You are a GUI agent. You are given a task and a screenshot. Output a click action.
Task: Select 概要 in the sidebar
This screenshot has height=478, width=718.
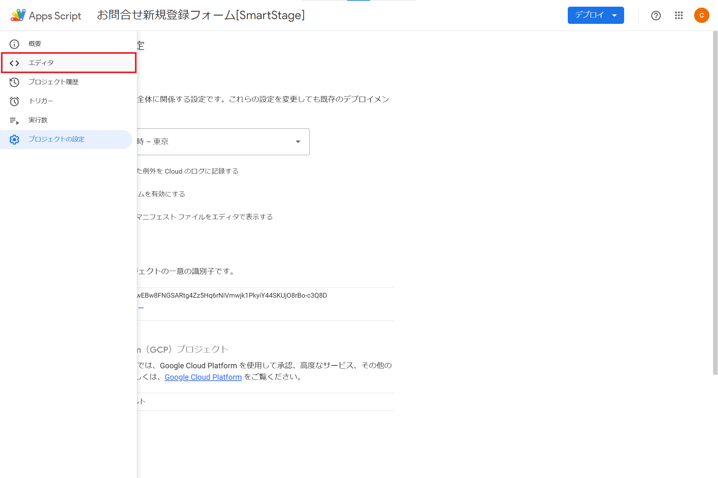[x=66, y=44]
